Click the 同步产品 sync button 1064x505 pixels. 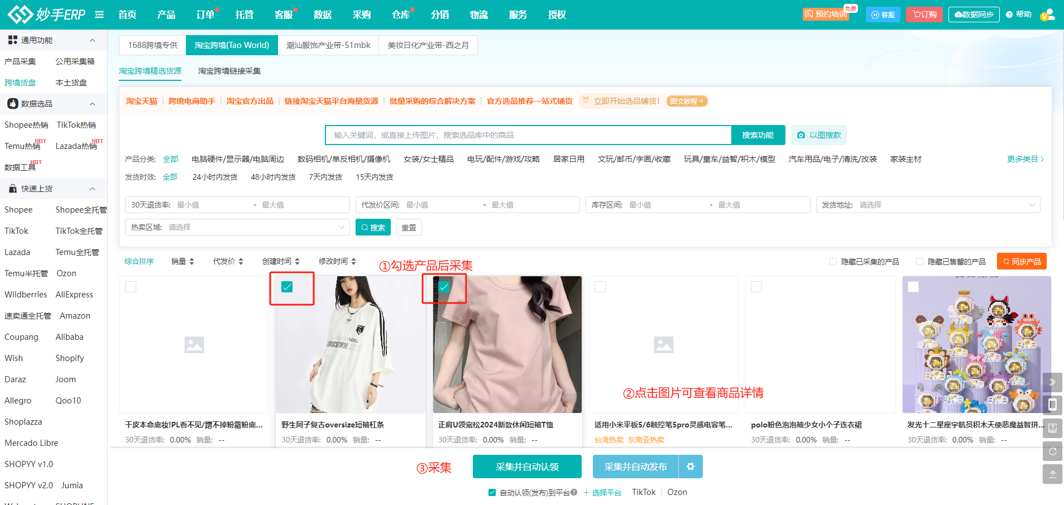point(1022,261)
